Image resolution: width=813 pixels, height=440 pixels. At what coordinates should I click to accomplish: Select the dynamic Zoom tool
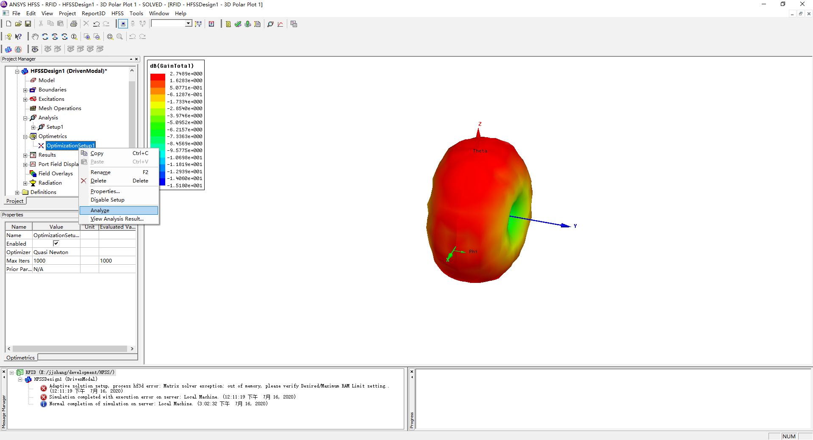[x=74, y=37]
